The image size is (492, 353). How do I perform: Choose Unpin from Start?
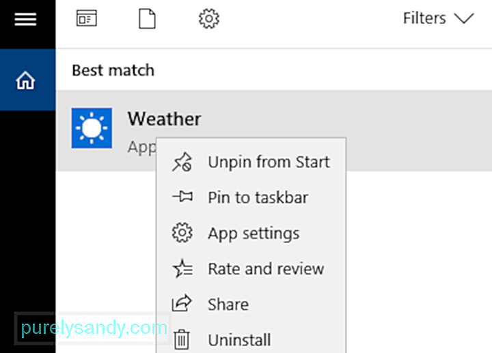[x=251, y=162]
